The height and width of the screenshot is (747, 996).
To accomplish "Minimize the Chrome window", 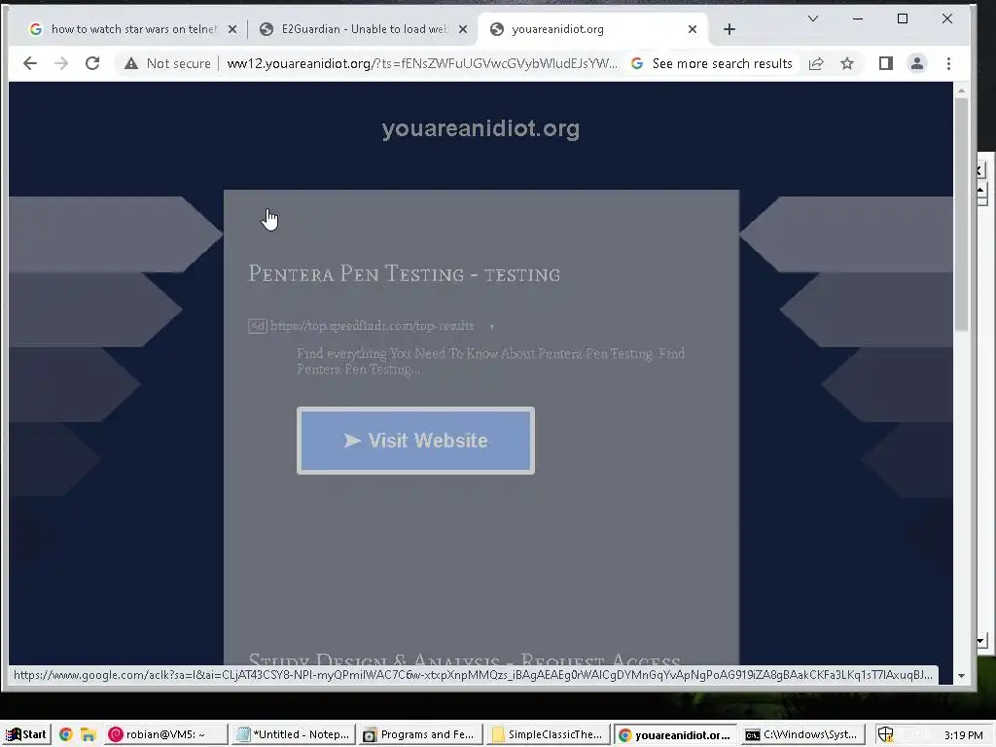I will click(x=858, y=18).
